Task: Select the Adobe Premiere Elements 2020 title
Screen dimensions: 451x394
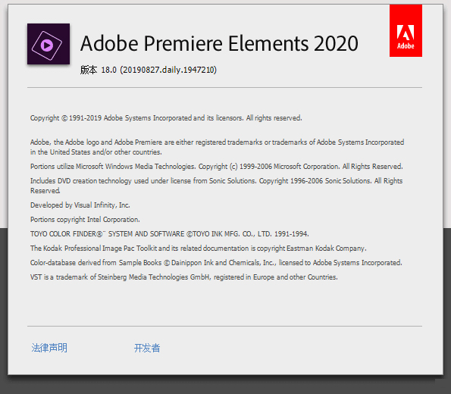Action: pyautogui.click(x=219, y=43)
